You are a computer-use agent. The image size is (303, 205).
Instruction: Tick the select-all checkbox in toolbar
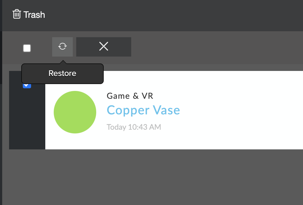tap(27, 48)
